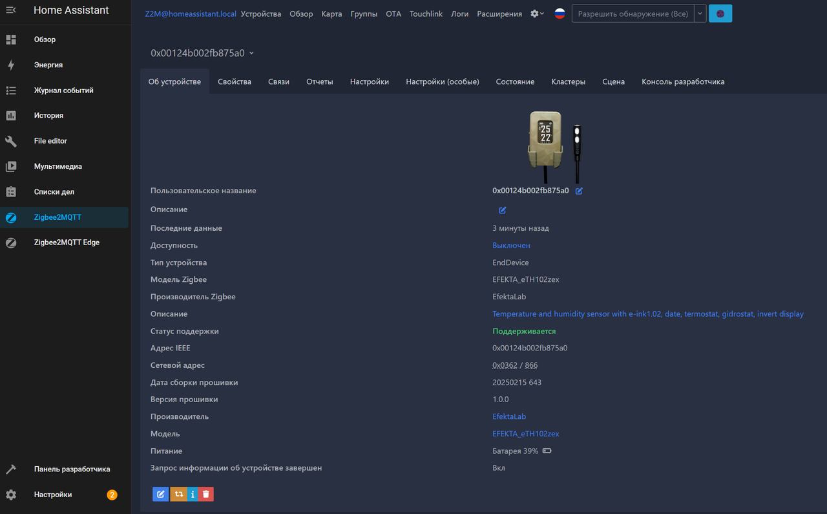Click the device image thumbnail
This screenshot has height=514, width=827.
(555, 147)
